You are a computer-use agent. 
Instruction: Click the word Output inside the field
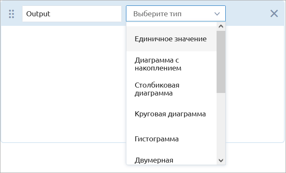click(38, 14)
